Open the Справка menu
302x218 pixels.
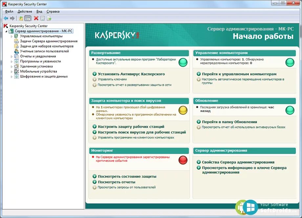53,11
